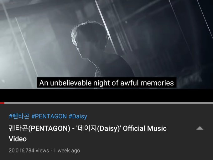This screenshot has width=213, height=160.
Task: Open the #Daisy hashtag link
Action: pos(78,116)
